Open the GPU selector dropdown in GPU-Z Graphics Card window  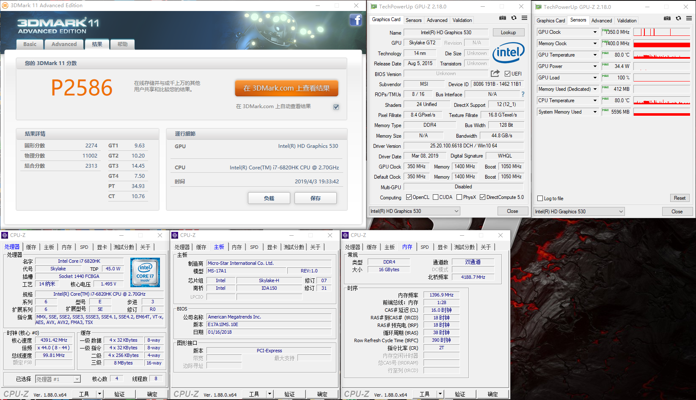[415, 211]
